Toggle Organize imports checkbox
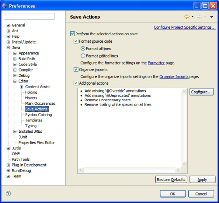This screenshot has width=219, height=203. coord(76,69)
